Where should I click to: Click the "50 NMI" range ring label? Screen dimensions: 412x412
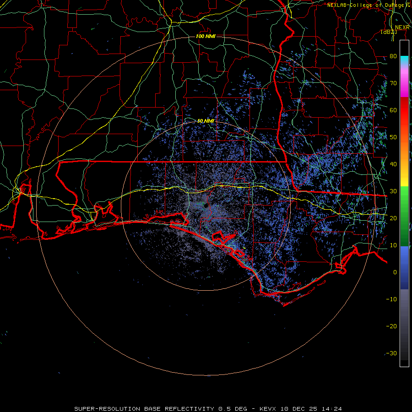(206, 121)
